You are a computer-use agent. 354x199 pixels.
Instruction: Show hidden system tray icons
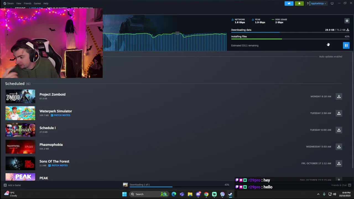click(x=318, y=194)
